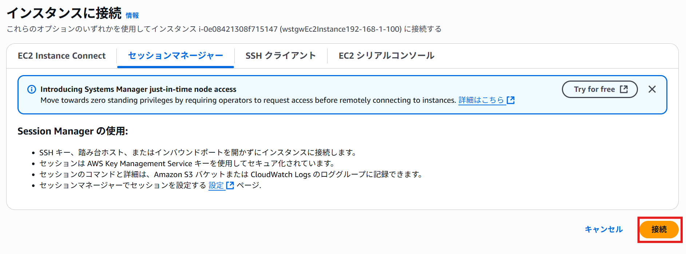The height and width of the screenshot is (254, 686).
Task: Click the external link icon beside 設定
Action: tap(230, 185)
